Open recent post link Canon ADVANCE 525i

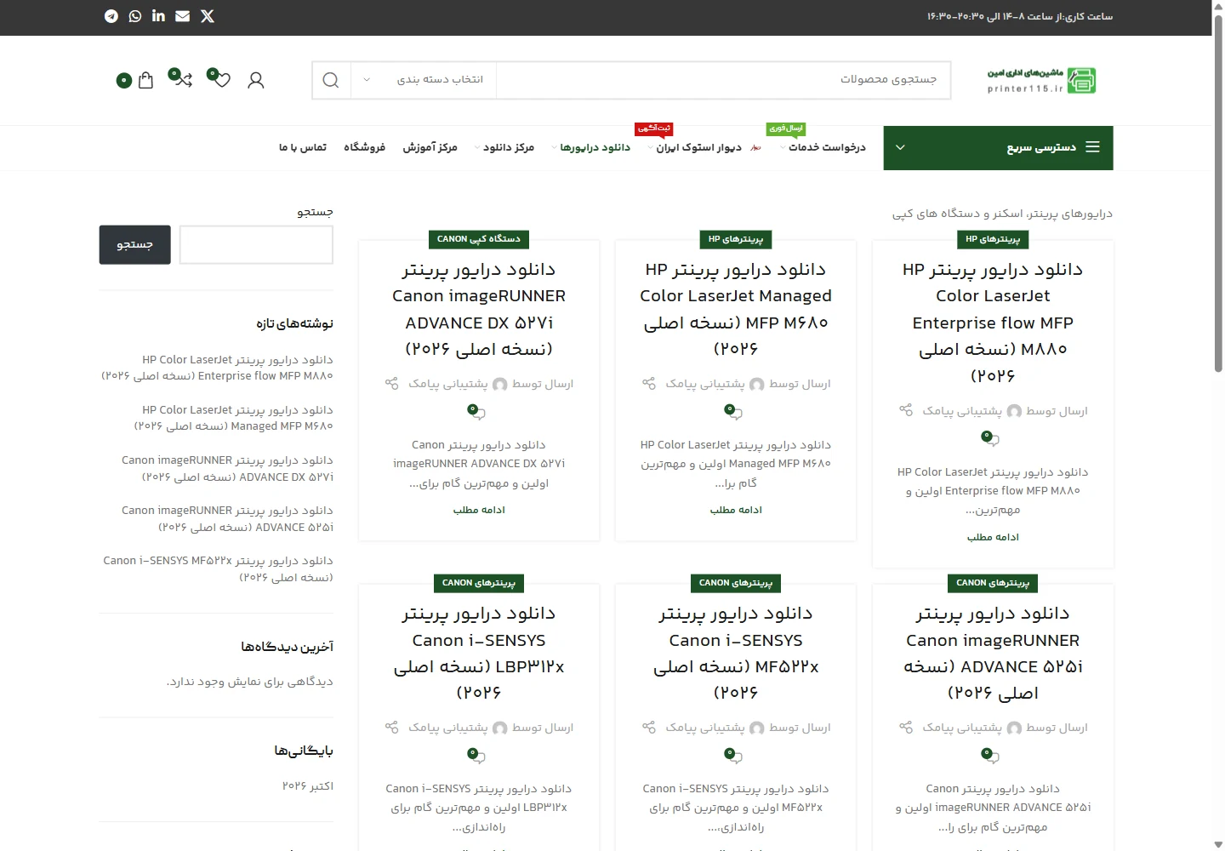coord(227,518)
